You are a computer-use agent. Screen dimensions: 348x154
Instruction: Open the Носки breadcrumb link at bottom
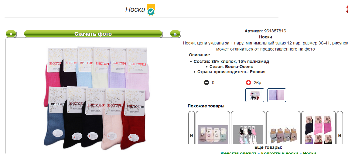point(310,153)
